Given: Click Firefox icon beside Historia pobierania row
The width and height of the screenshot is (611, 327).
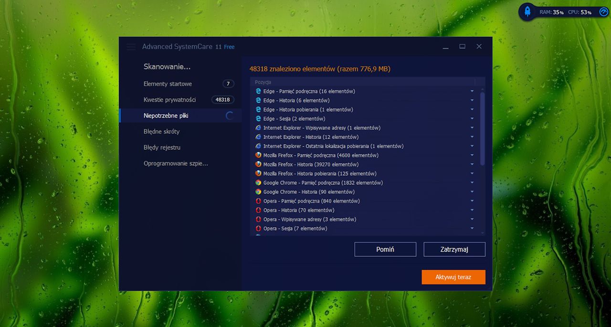Looking at the screenshot, I should point(258,174).
